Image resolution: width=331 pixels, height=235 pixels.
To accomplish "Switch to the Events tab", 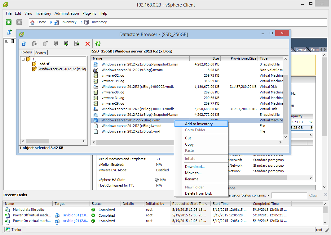I will [x=301, y=49].
